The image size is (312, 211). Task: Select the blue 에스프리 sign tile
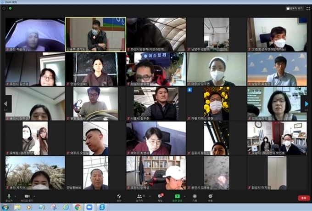click(156, 69)
